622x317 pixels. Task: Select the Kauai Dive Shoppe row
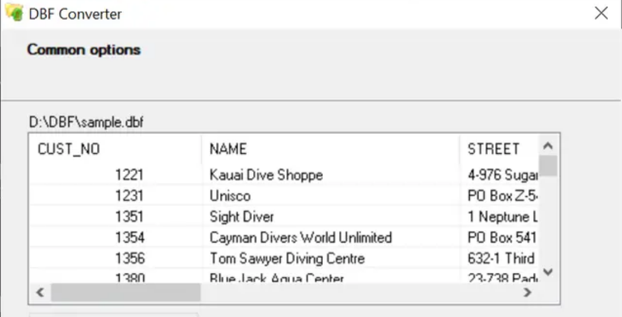click(266, 174)
